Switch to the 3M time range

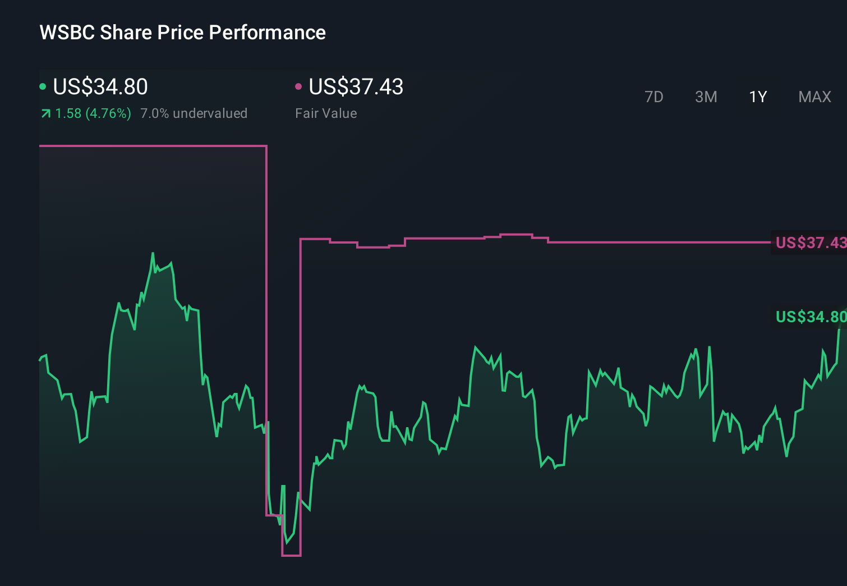coord(706,97)
